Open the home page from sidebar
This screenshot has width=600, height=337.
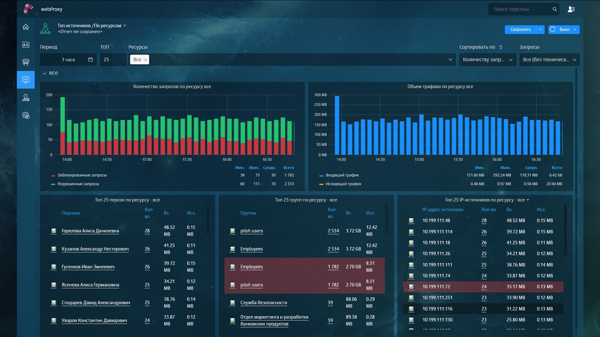tap(26, 27)
